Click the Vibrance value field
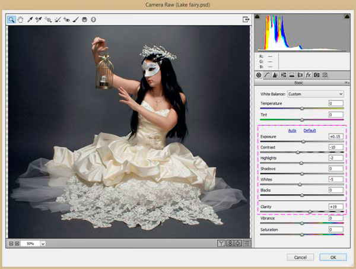The image size is (356, 269). coord(336,218)
